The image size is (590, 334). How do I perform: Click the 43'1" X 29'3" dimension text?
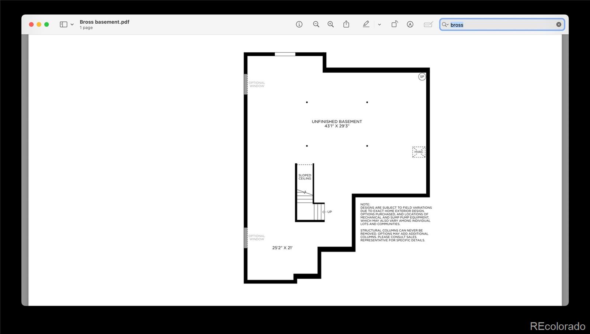tap(337, 126)
